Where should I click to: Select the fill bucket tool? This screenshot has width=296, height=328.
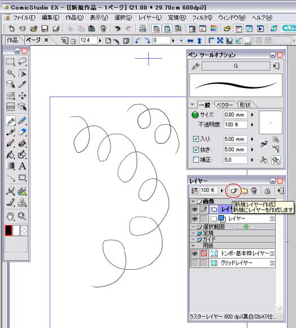10,155
